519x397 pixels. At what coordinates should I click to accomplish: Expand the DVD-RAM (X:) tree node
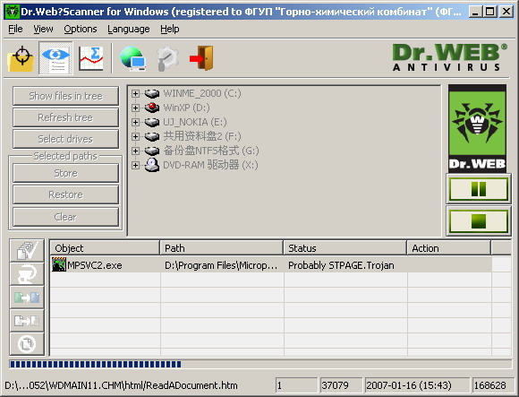[135, 165]
